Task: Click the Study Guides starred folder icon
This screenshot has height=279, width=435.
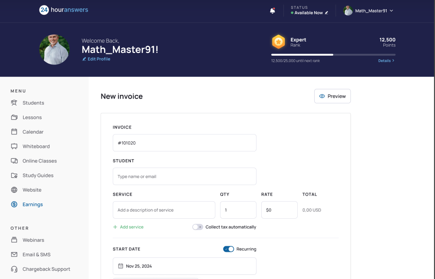Action: click(x=14, y=175)
